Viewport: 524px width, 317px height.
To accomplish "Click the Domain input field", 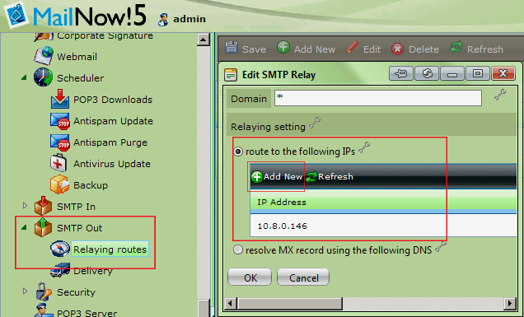I will (378, 98).
